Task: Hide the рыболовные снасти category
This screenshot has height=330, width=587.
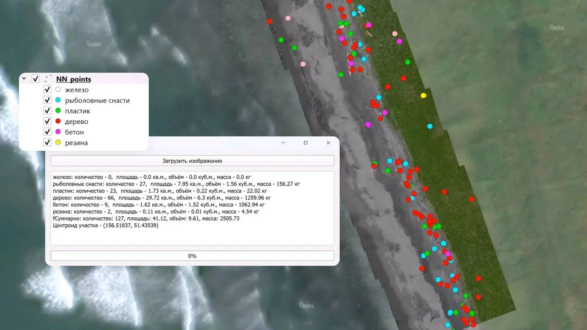Action: click(47, 100)
